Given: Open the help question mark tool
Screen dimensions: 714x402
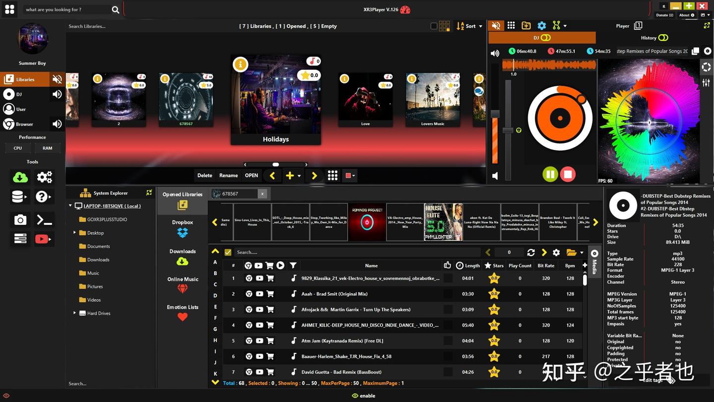Looking at the screenshot, I should pyautogui.click(x=44, y=197).
